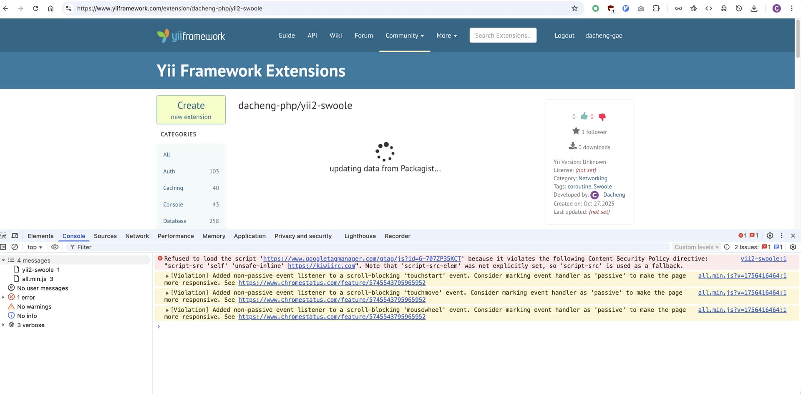Toggle live expression eye icon

tap(55, 247)
